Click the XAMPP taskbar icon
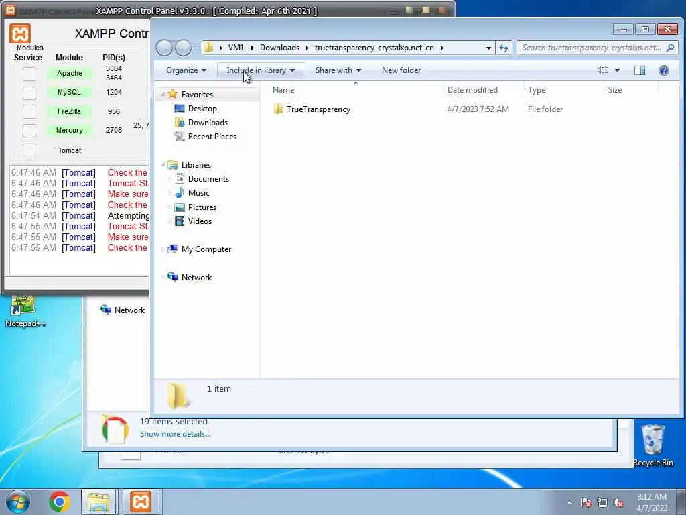 pos(141,502)
